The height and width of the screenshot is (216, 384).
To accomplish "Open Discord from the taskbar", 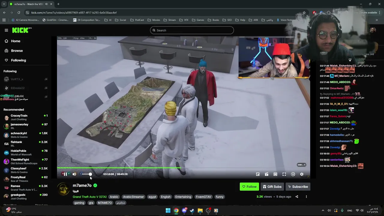I will coord(184,210).
